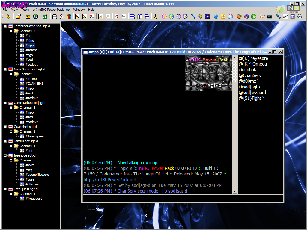Screen dimensions: 307x230
Task: Open the o(( mIRC Power Pack ))o menu
Action: pyautogui.click(x=51, y=10)
